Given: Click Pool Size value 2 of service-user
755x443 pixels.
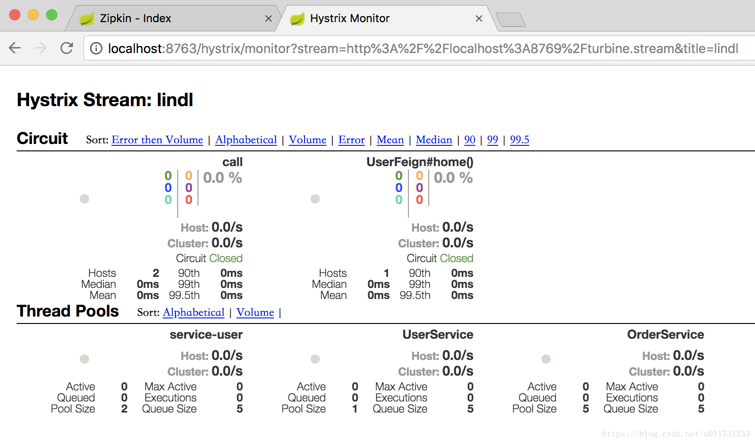Looking at the screenshot, I should coord(124,409).
